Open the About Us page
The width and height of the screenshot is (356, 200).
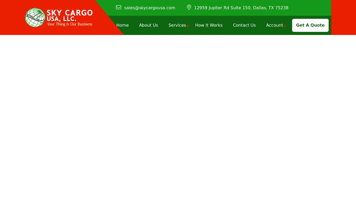148,25
